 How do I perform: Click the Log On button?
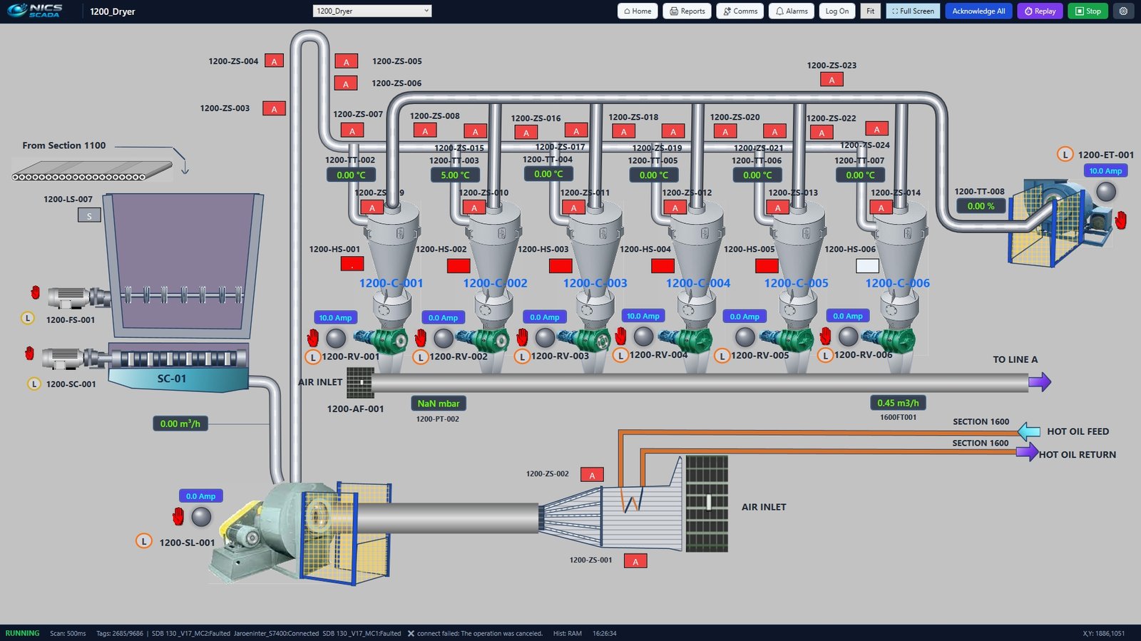click(837, 11)
